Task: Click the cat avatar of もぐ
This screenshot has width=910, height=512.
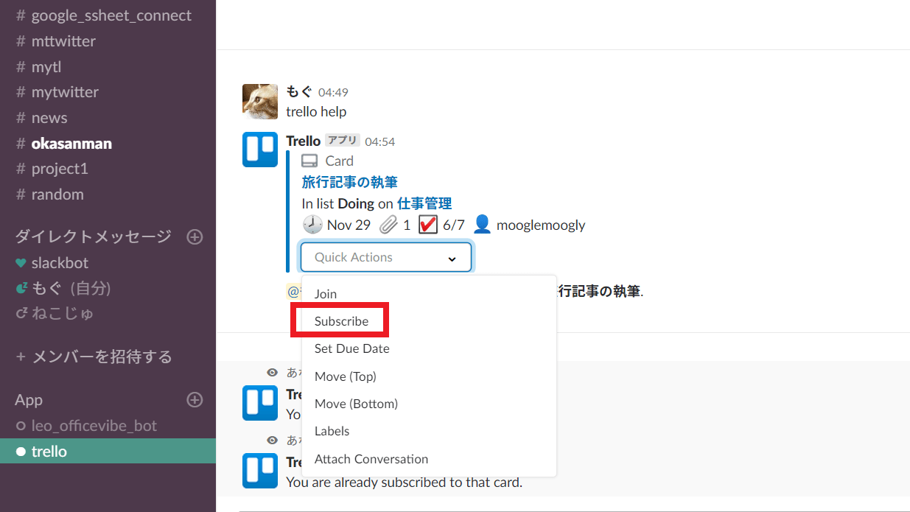Action: (260, 102)
